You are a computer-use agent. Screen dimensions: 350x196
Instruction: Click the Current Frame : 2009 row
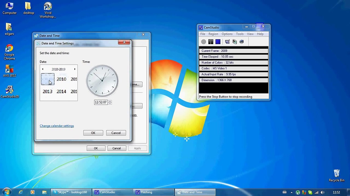coord(234,51)
